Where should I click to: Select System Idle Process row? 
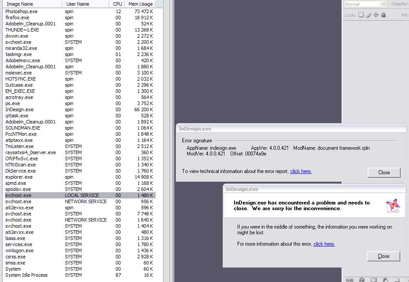click(x=80, y=275)
